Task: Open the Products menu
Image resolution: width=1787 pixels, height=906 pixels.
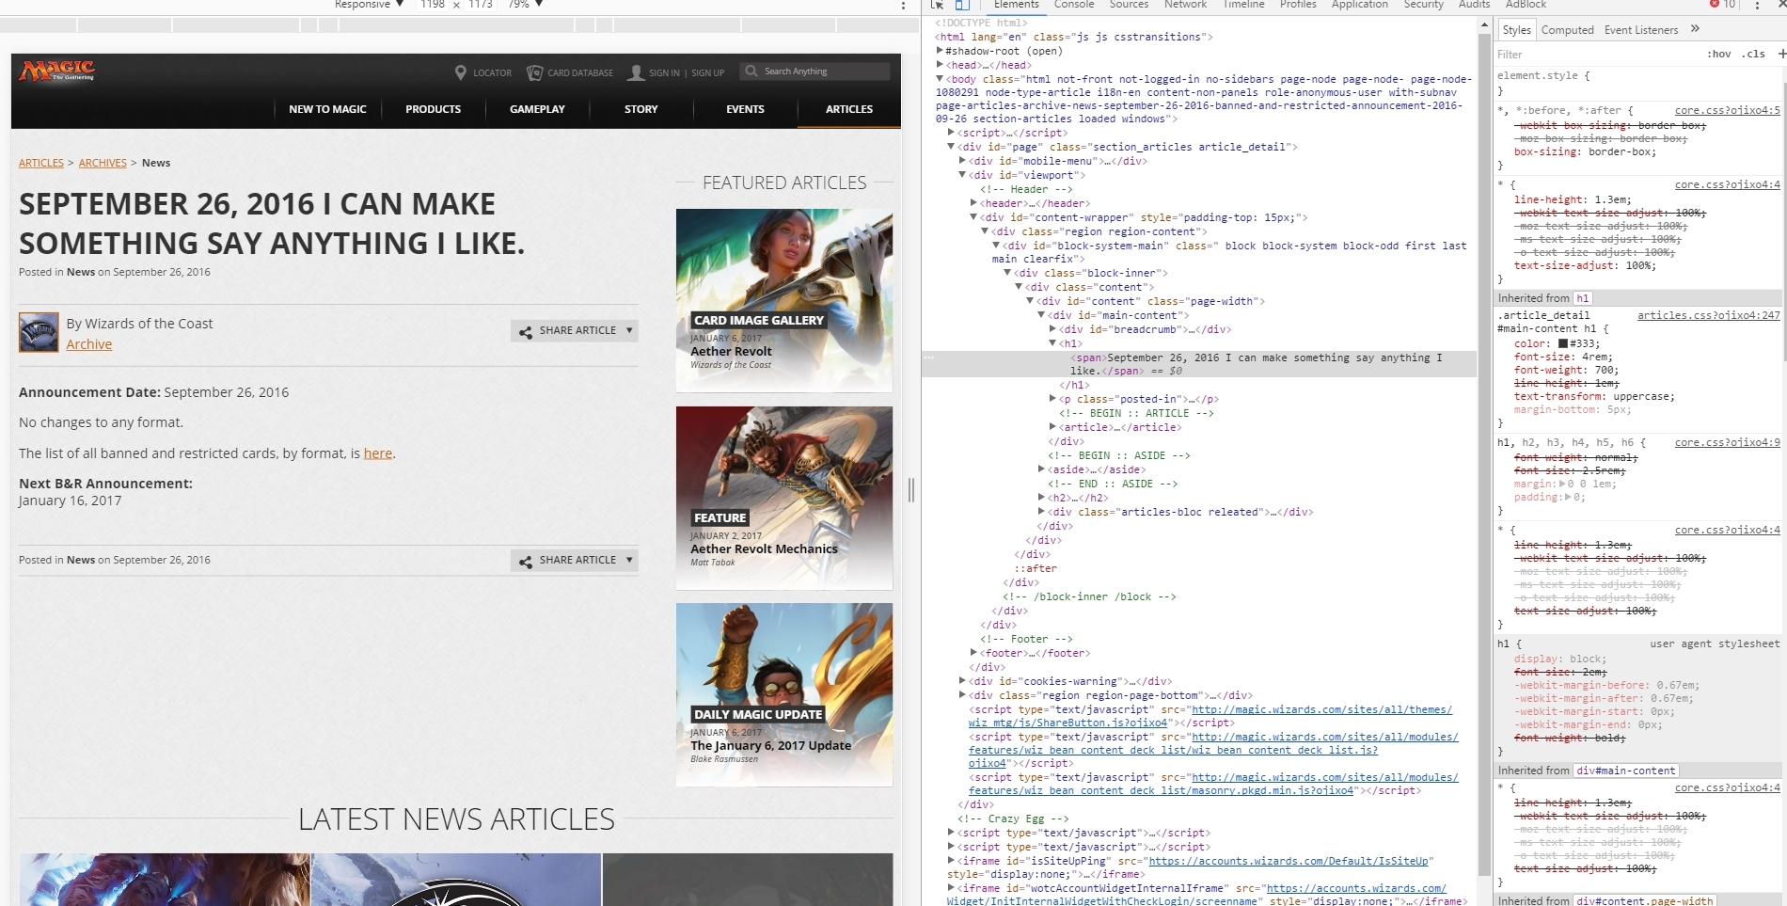Action: click(x=433, y=109)
